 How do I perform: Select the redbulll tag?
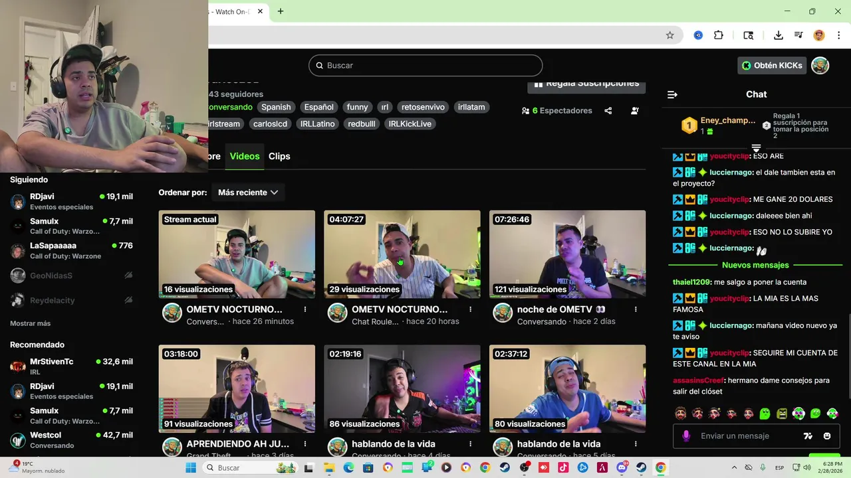(362, 123)
